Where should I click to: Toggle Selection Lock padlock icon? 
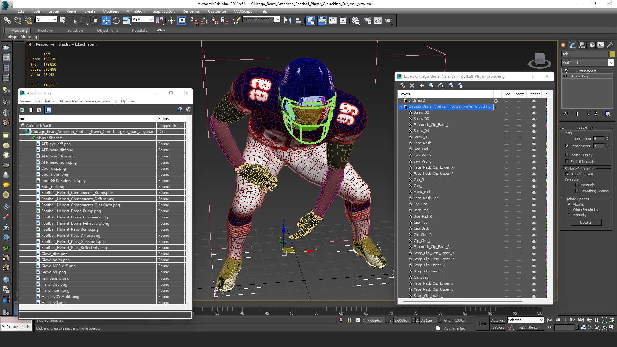click(349, 320)
